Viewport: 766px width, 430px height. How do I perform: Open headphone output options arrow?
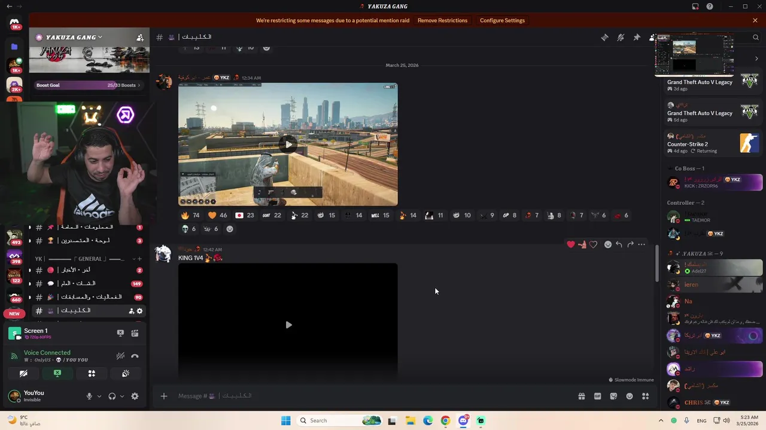click(122, 396)
